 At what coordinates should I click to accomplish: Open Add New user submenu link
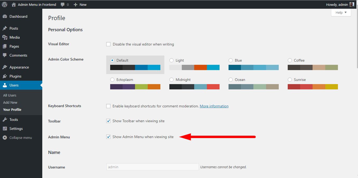(10, 102)
